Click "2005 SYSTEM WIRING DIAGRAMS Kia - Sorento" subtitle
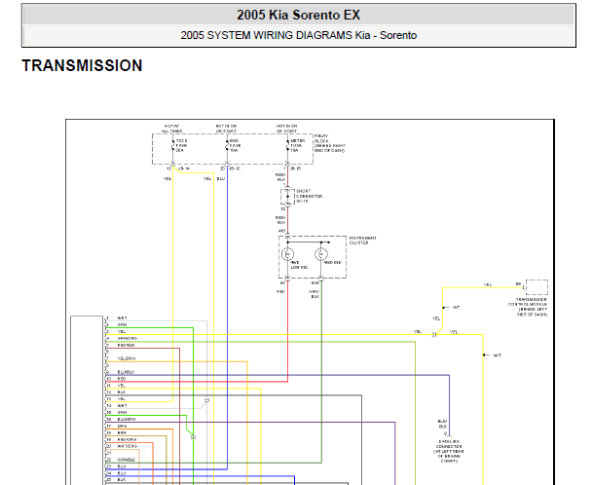The height and width of the screenshot is (485, 593). (298, 35)
